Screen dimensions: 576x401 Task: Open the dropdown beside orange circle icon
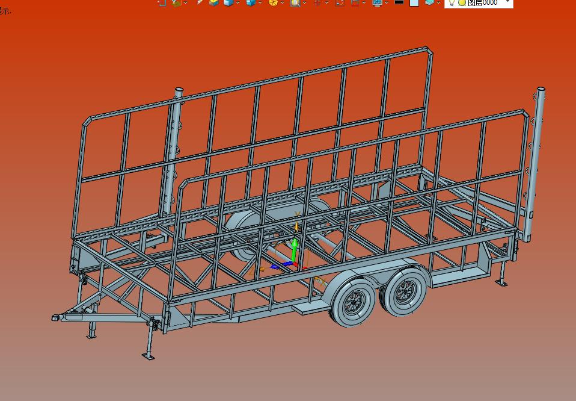pyautogui.click(x=282, y=3)
